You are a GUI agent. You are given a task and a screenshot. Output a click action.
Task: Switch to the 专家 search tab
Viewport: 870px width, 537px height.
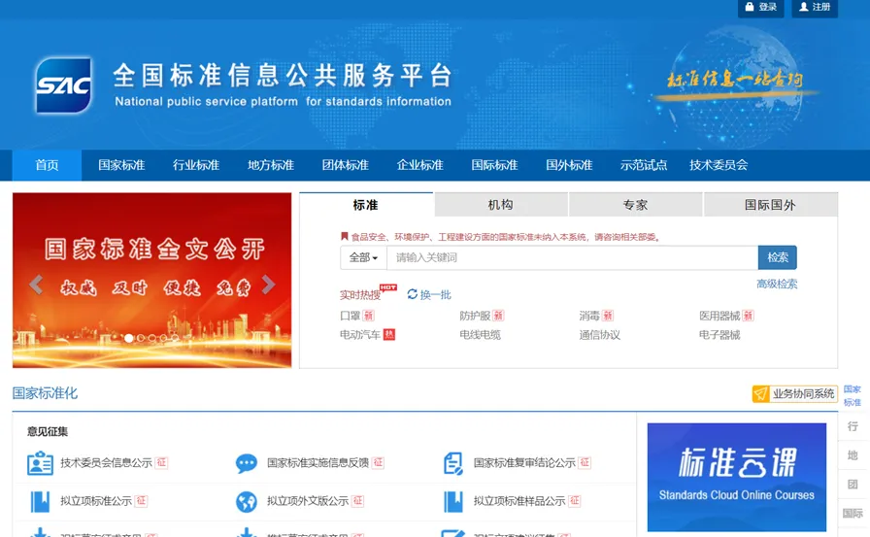click(x=635, y=205)
